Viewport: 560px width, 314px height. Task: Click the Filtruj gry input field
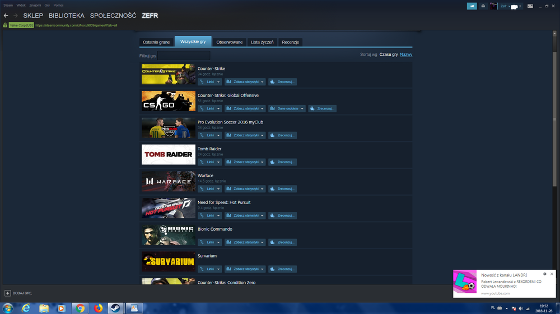[x=184, y=56]
